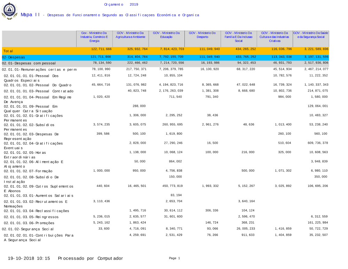Viewport: 348px width, 269px height.
Task: Click the '02.01.01.03.06-Promoções' row label
Action: [29, 223]
